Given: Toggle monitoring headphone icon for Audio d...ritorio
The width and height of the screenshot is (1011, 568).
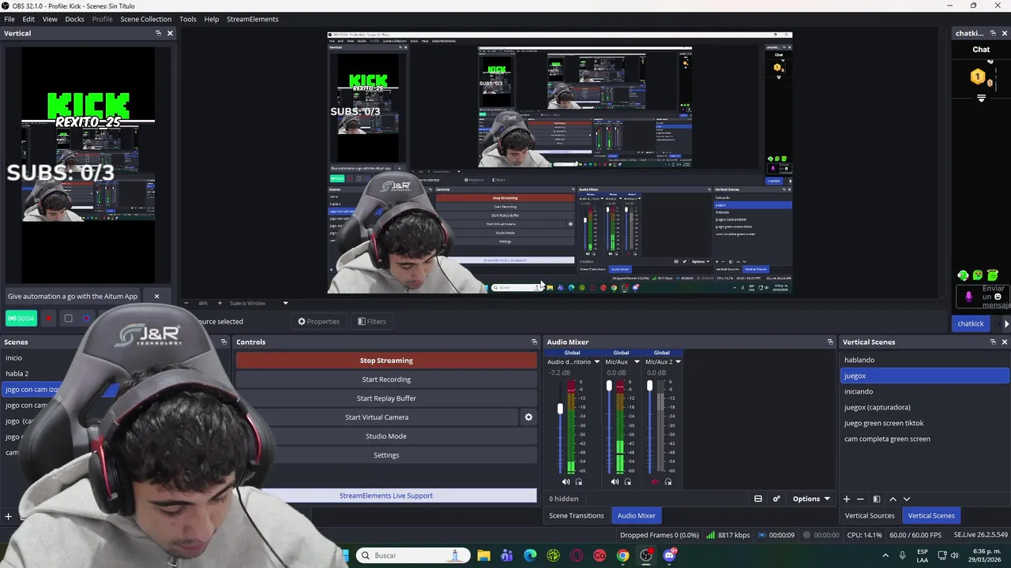Looking at the screenshot, I should pos(579,482).
